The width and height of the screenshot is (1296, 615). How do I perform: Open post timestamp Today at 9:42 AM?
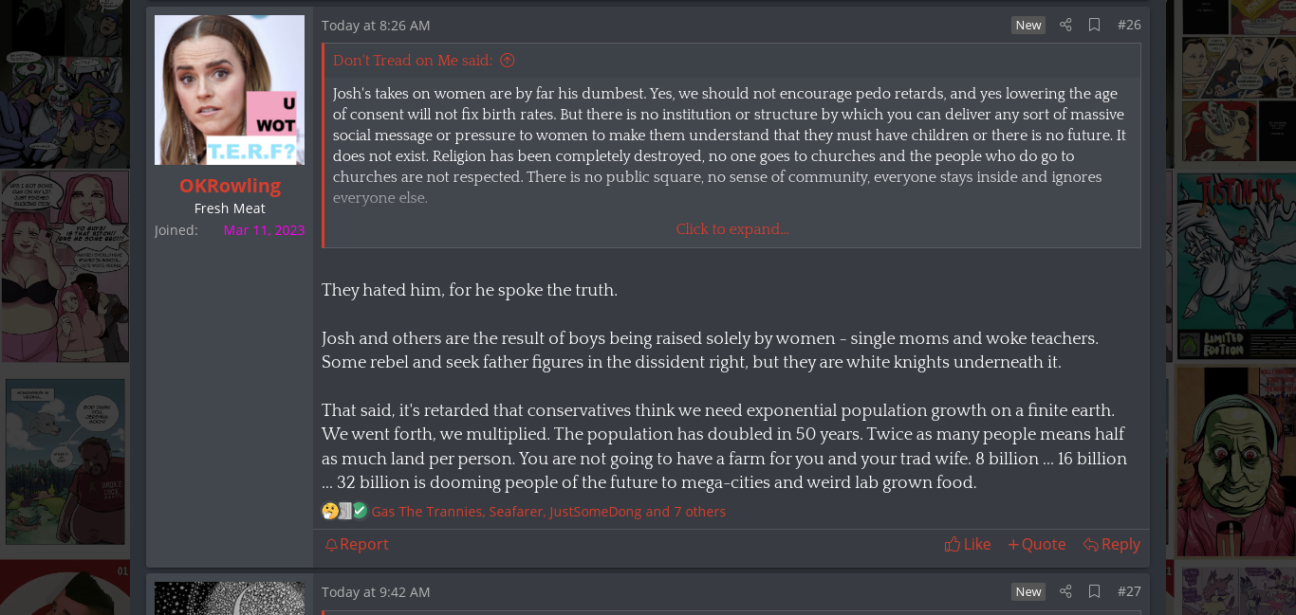click(x=376, y=592)
